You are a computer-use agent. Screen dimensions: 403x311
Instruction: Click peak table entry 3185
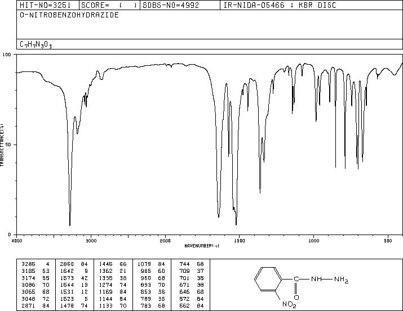29,271
